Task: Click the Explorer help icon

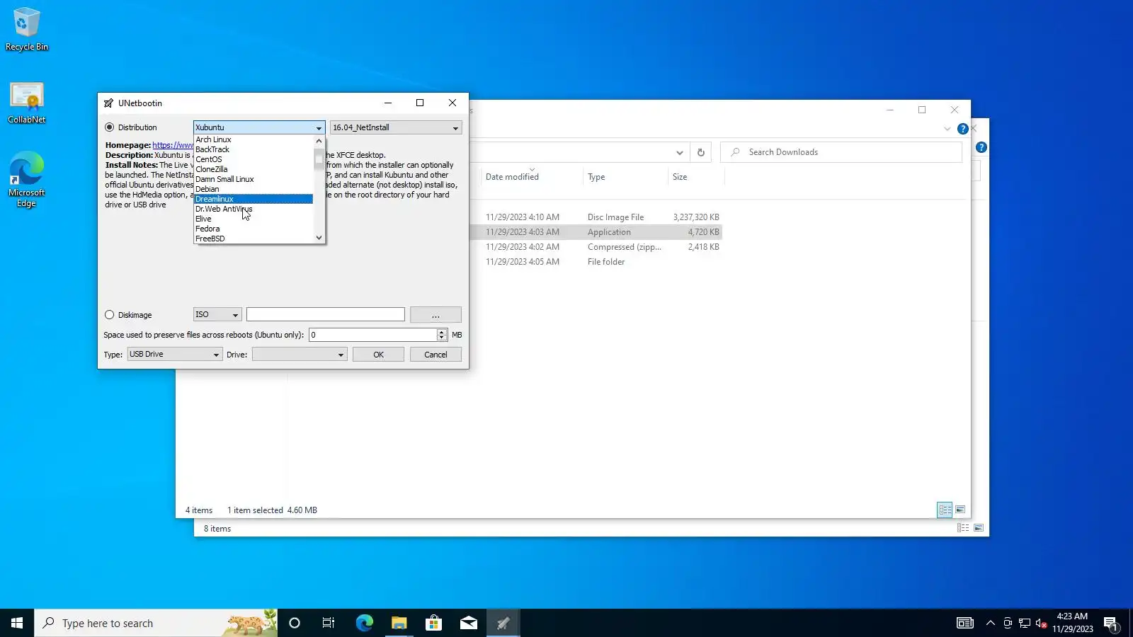Action: pos(962,129)
